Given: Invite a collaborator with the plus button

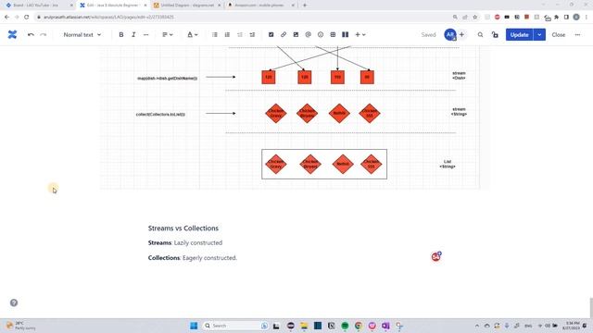Looking at the screenshot, I should 461,35.
